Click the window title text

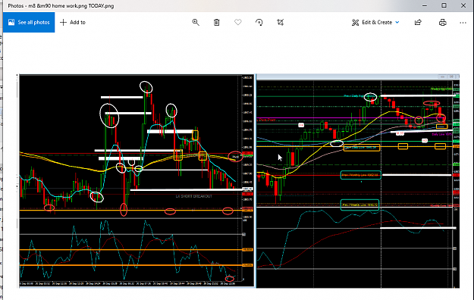tap(61, 6)
